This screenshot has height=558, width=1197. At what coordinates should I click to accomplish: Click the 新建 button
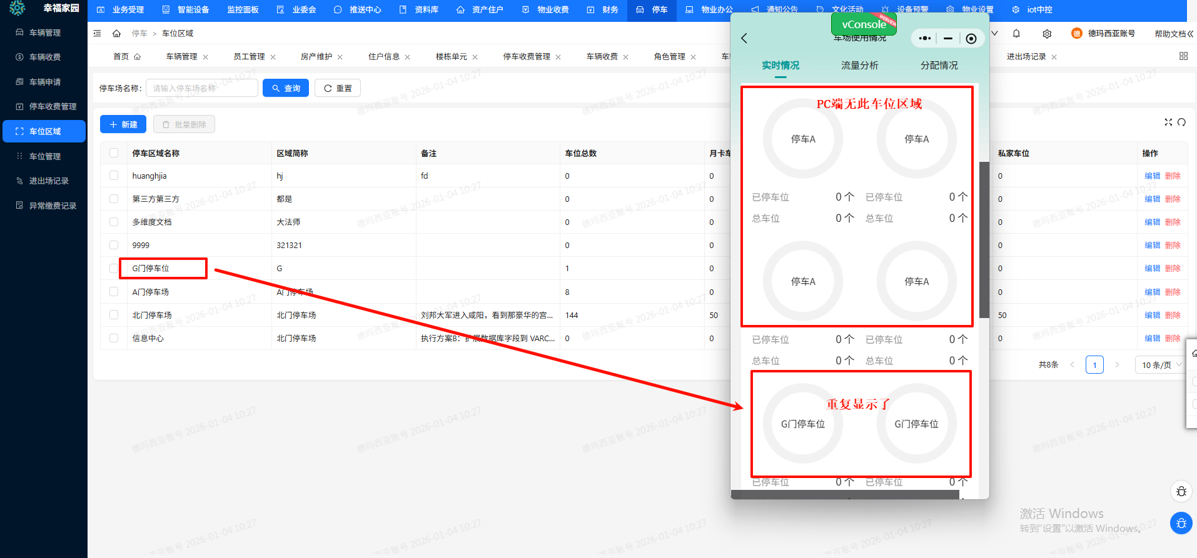[123, 124]
